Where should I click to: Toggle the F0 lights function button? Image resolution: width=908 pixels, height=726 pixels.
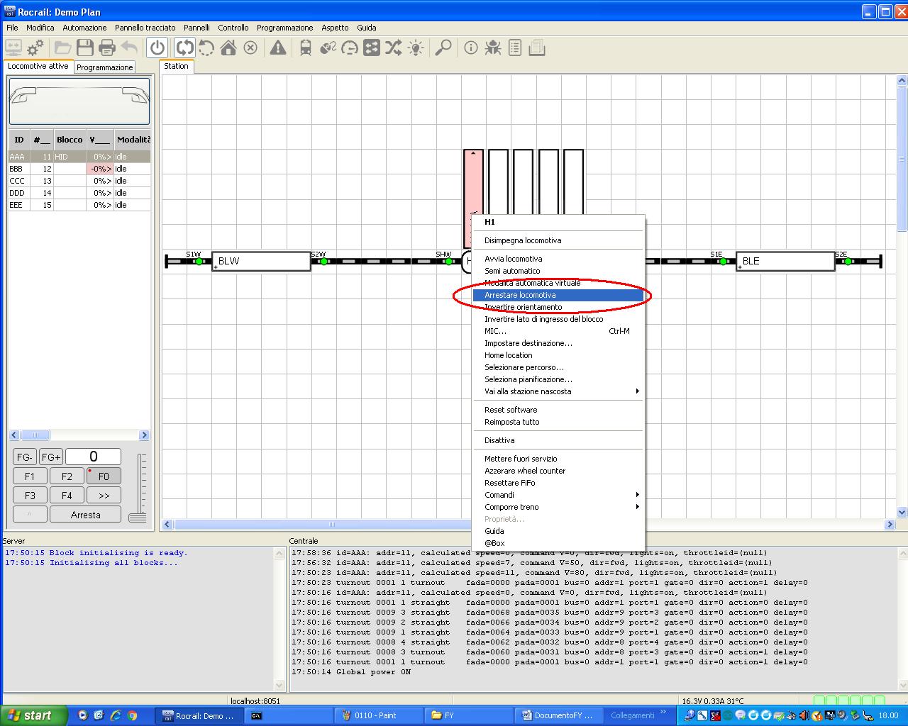[104, 476]
